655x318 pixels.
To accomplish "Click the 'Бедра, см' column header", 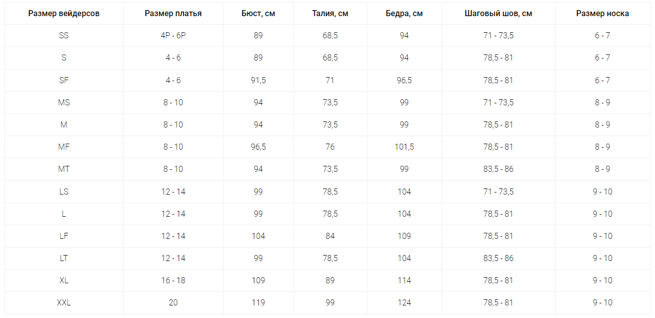I will tap(404, 14).
